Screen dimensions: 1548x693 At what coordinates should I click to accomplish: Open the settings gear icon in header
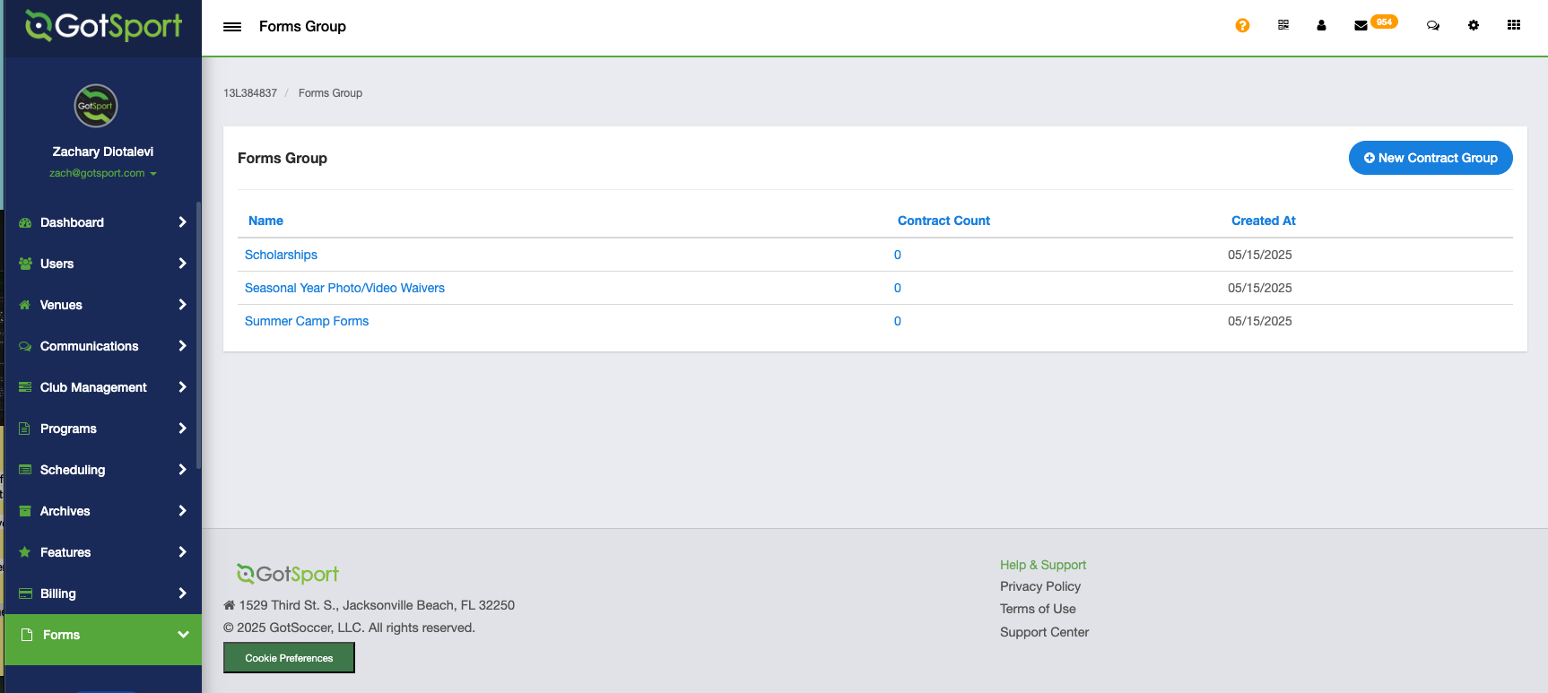pyautogui.click(x=1474, y=25)
